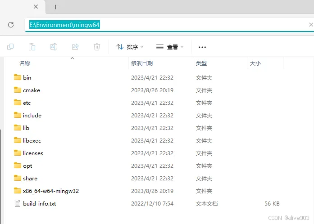Sort by the 大小 column header
Viewport: 314px width, 224px height.
(x=255, y=63)
